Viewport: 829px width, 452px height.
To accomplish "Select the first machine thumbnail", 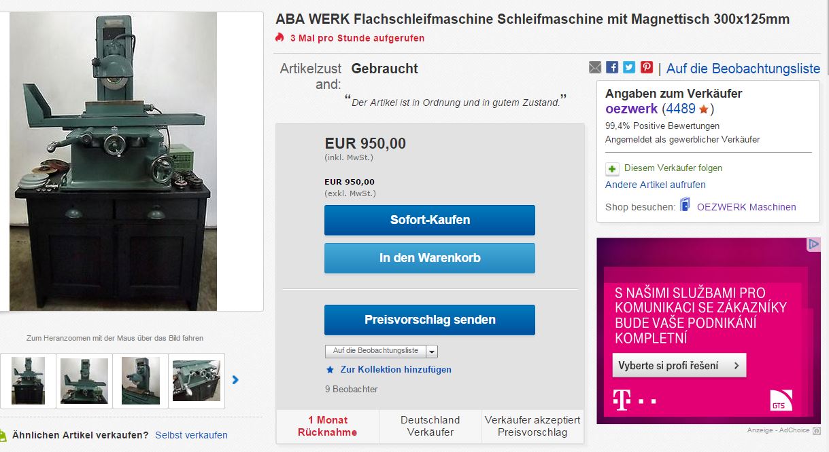I will pos(28,381).
